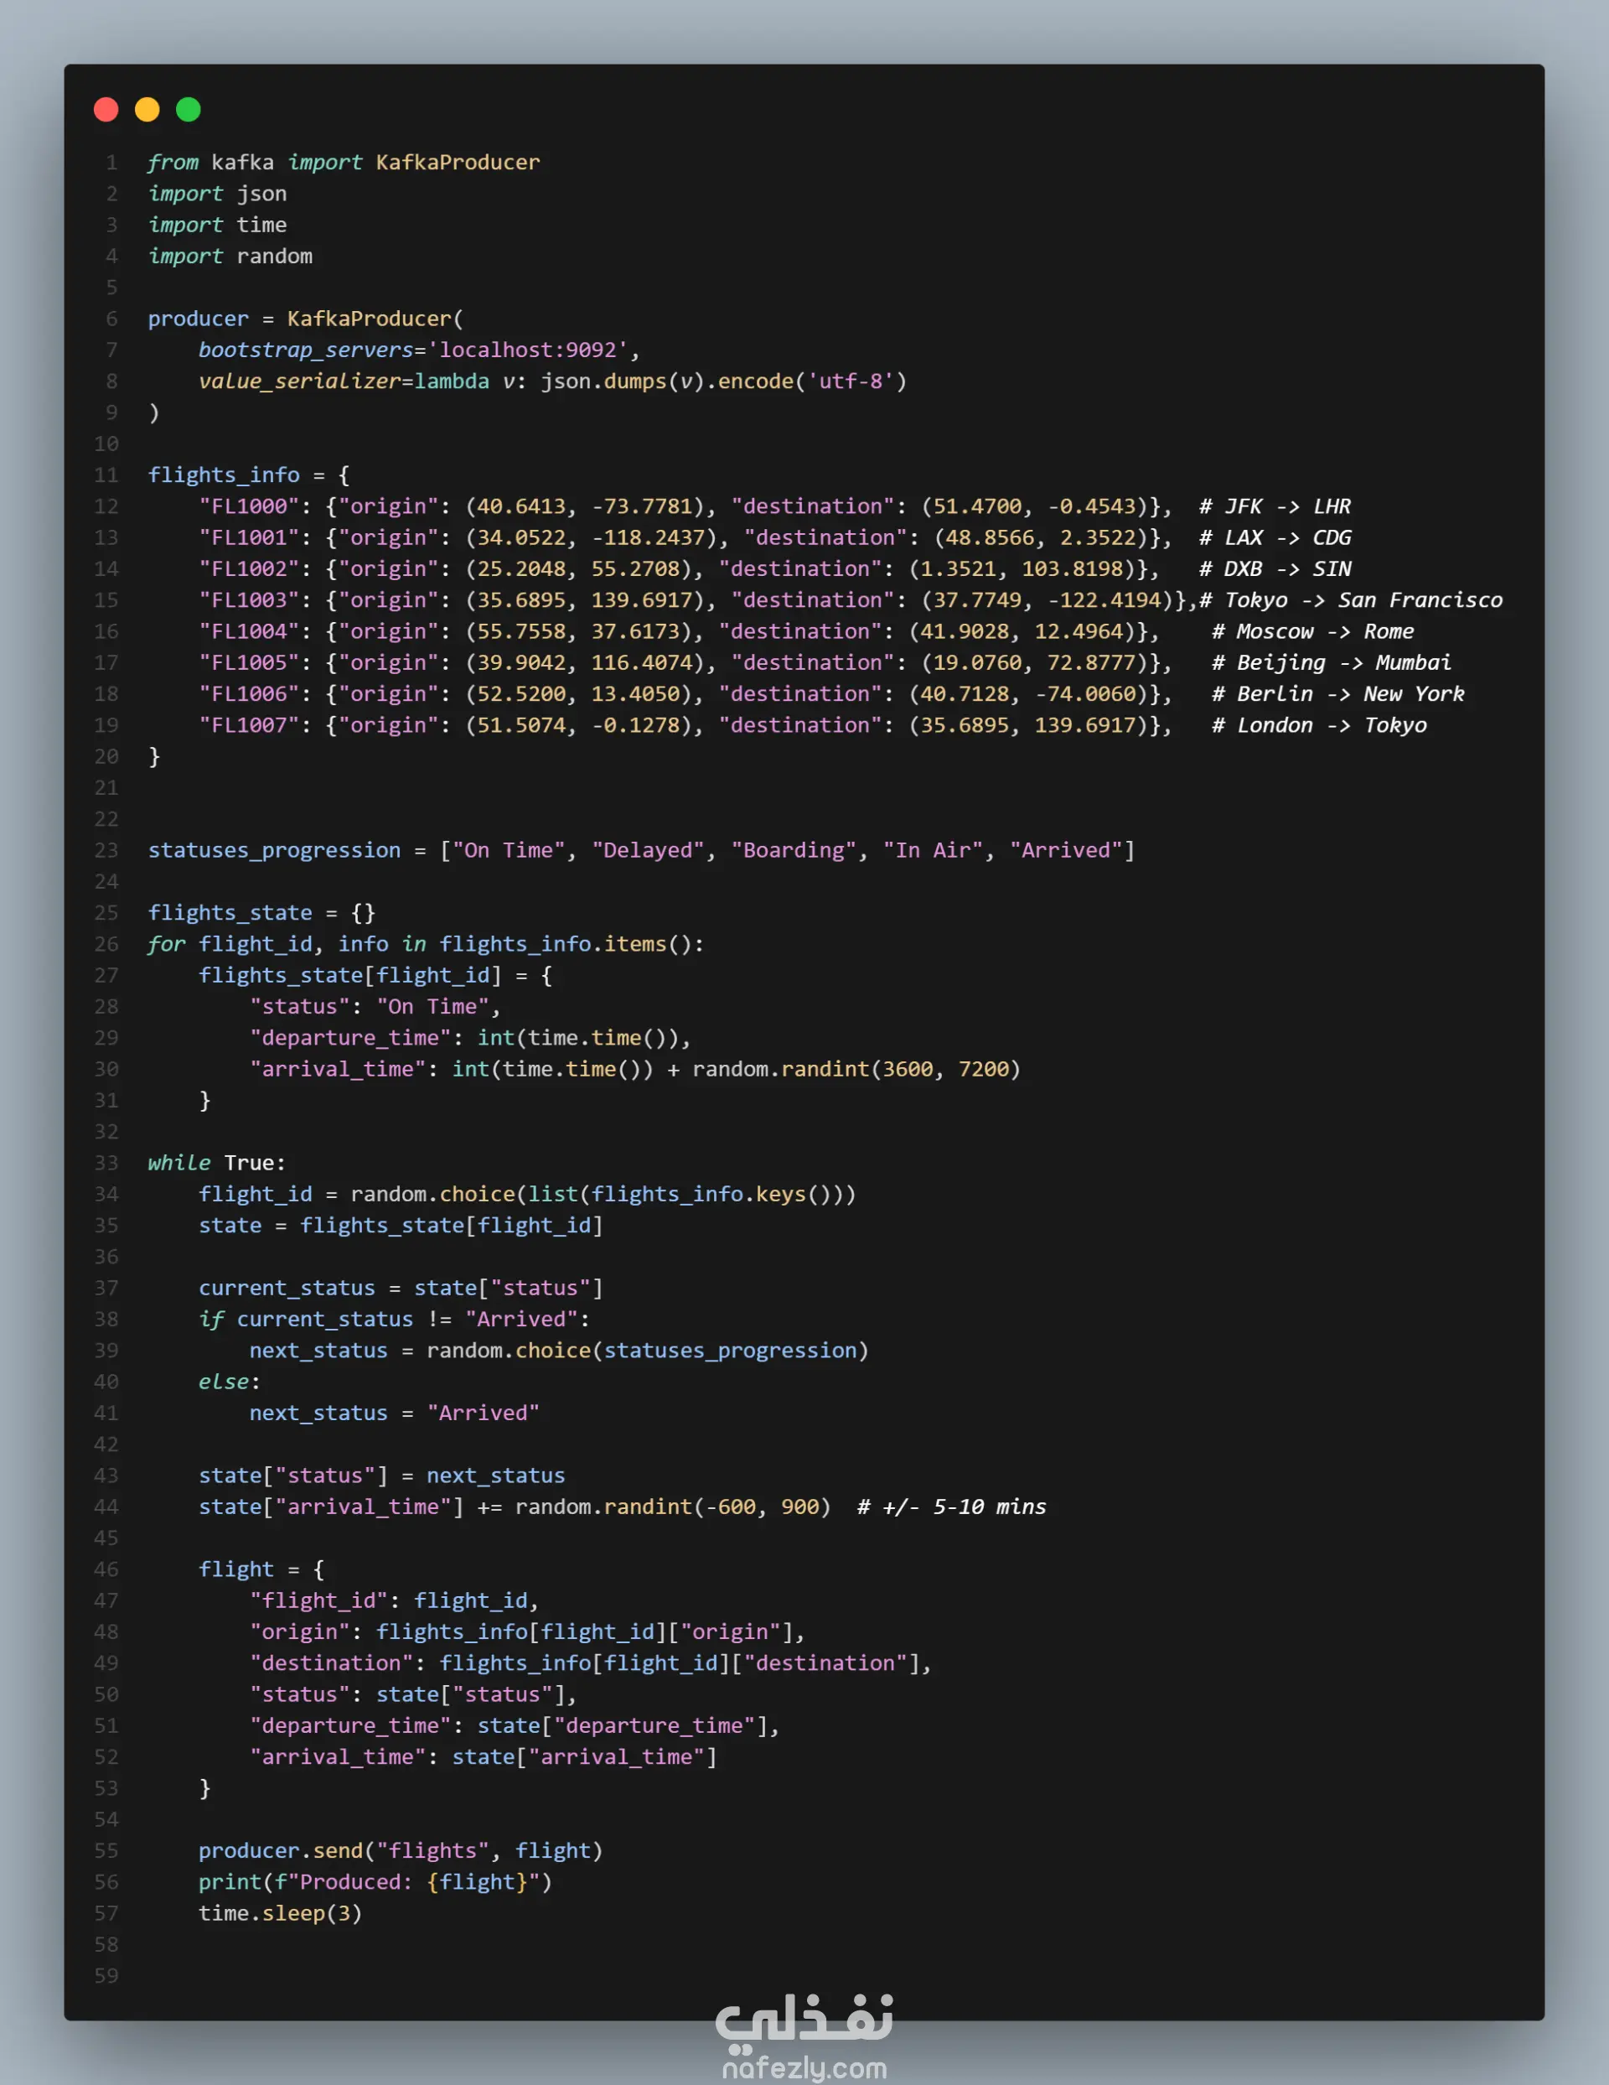Image resolution: width=1609 pixels, height=2085 pixels.
Task: Click the else keyword
Action: [223, 1382]
